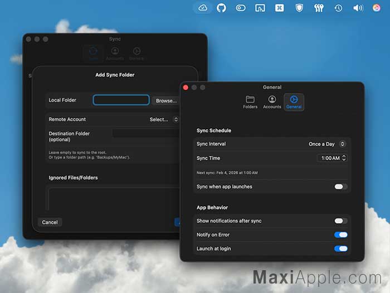Click Cancel in Add Sync Folder dialog
The image size is (390, 293).
(x=50, y=222)
